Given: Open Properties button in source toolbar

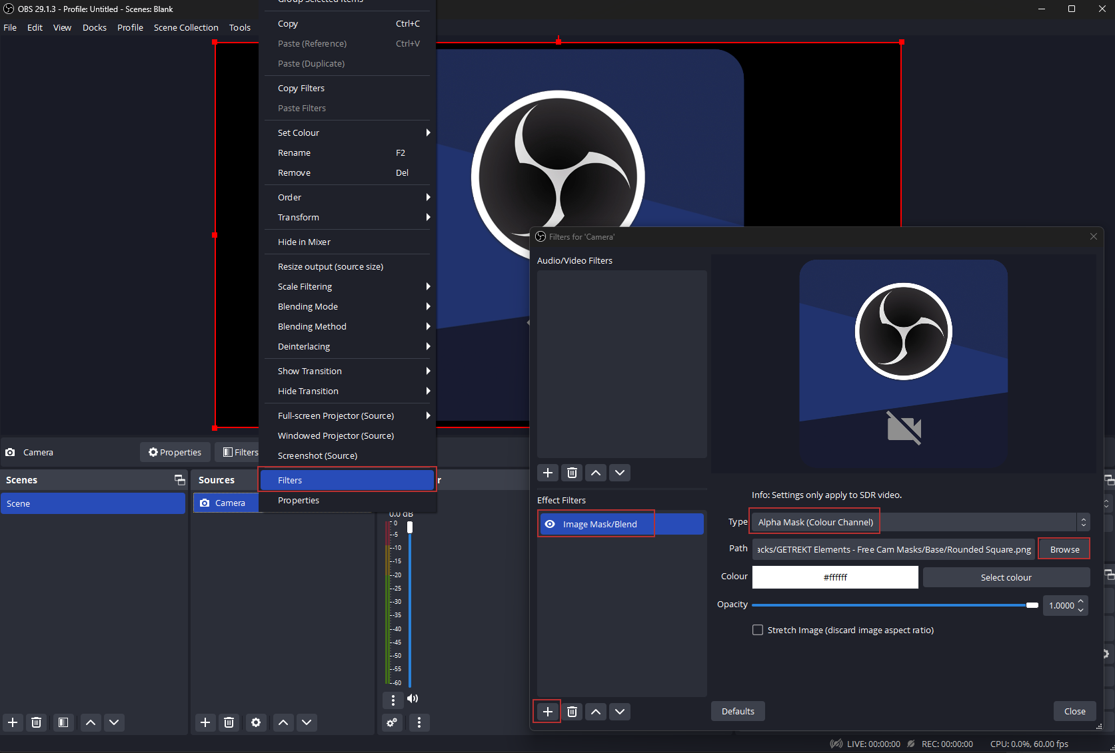Looking at the screenshot, I should (175, 452).
